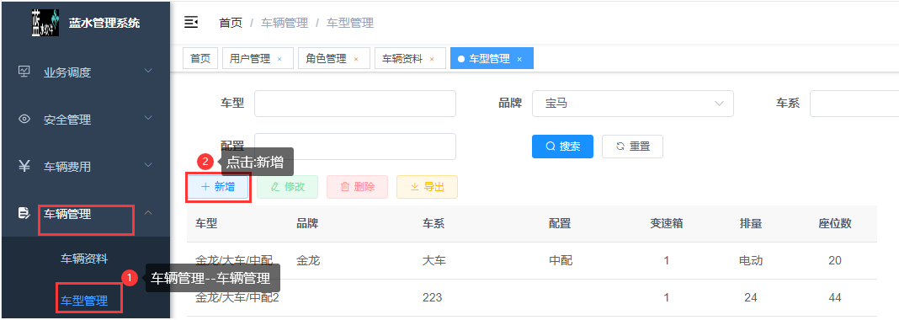This screenshot has width=899, height=320.
Task: Close the 用户管理 tab
Action: coord(279,59)
